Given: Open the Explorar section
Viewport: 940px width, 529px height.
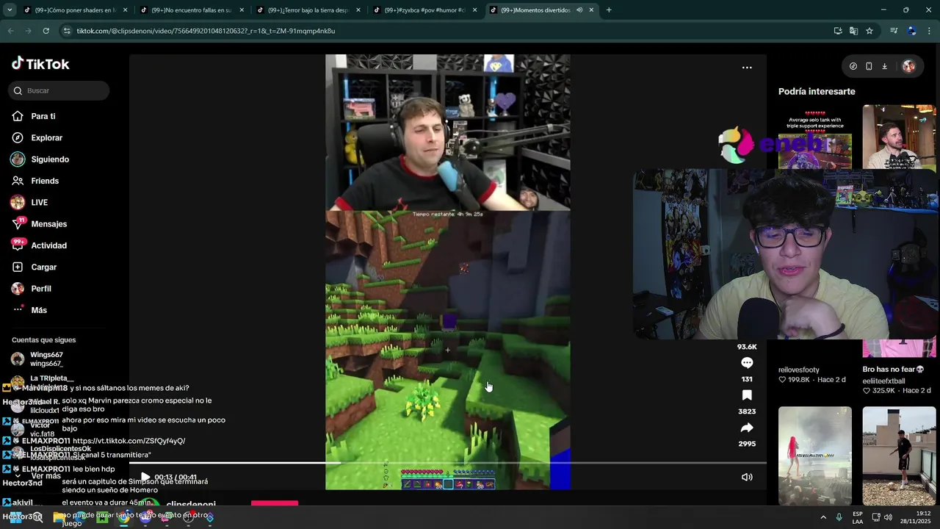Looking at the screenshot, I should [46, 137].
